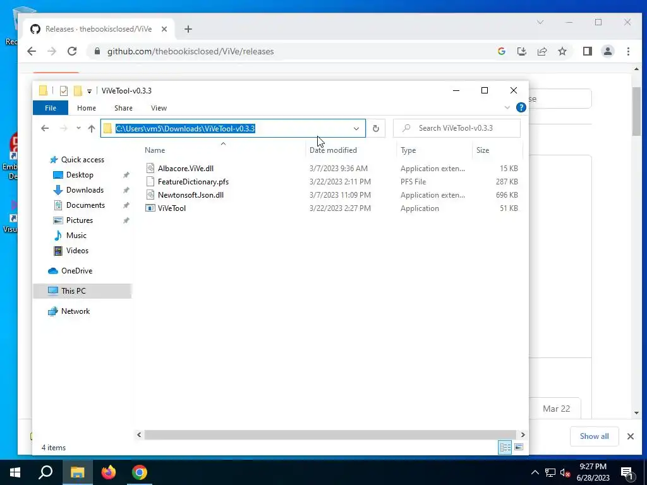Click the Chrome URL address bar
The height and width of the screenshot is (485, 647).
coord(289,51)
